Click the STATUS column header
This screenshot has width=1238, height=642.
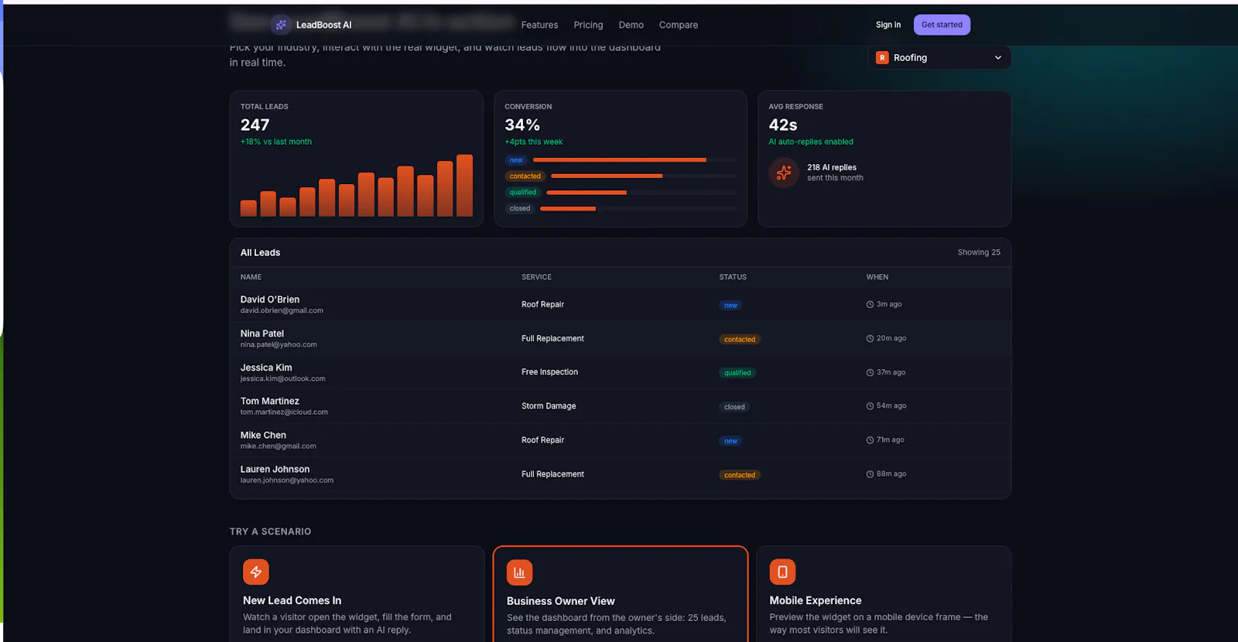point(733,277)
